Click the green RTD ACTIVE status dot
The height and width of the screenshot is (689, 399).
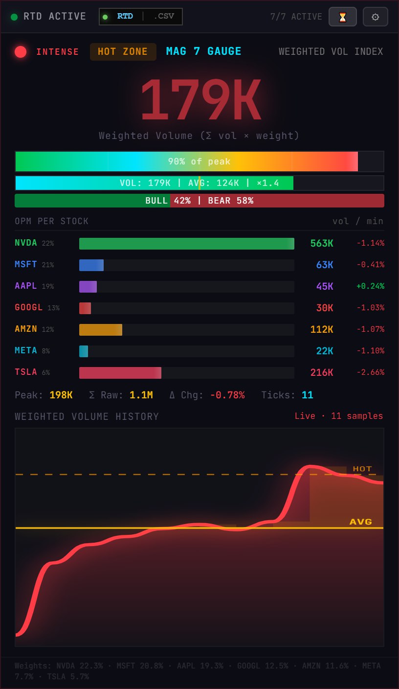pos(14,17)
